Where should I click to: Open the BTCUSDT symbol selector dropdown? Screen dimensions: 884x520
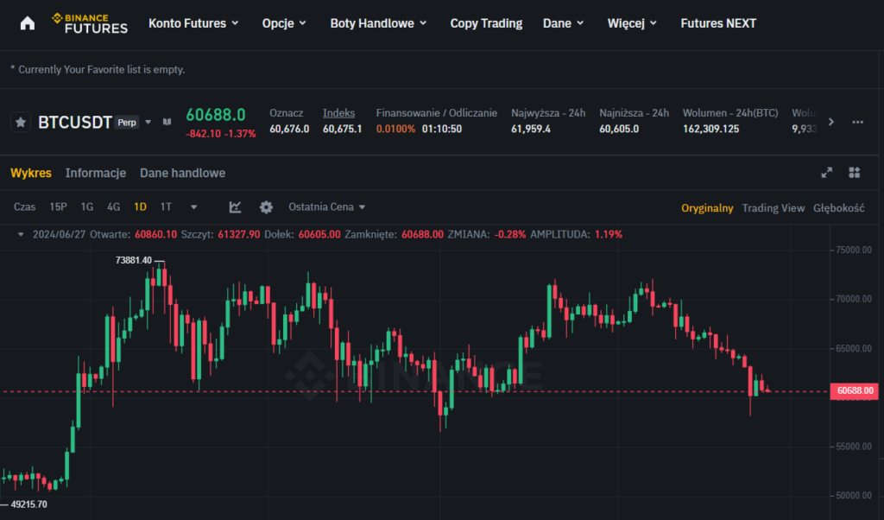148,122
